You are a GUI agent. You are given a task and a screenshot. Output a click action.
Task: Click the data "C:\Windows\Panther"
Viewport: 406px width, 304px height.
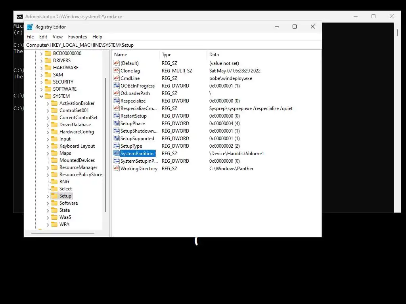click(231, 168)
